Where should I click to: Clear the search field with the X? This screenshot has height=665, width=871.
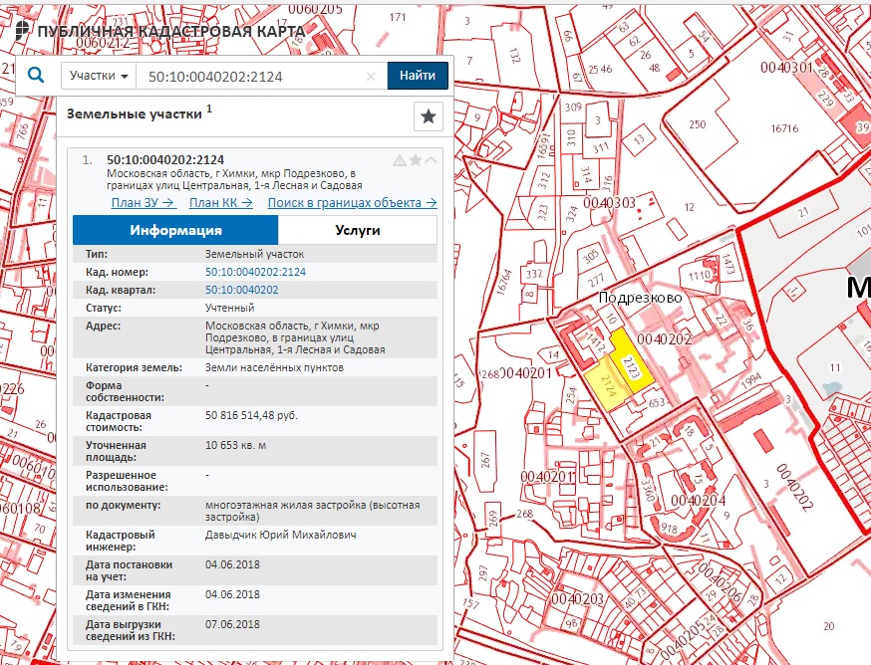click(371, 77)
